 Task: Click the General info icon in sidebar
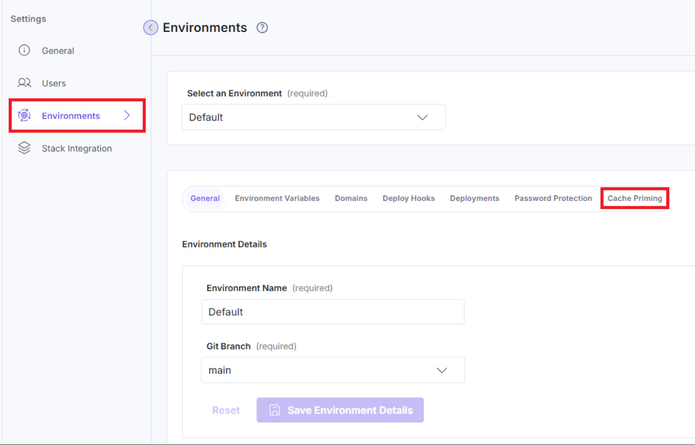[24, 50]
